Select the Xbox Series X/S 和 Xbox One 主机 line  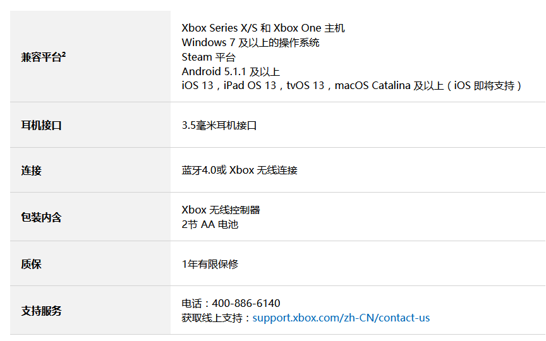tap(263, 28)
